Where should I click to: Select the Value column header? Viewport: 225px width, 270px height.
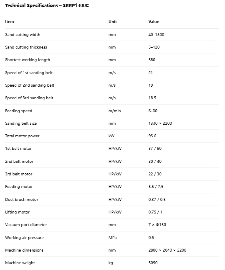[x=154, y=22]
